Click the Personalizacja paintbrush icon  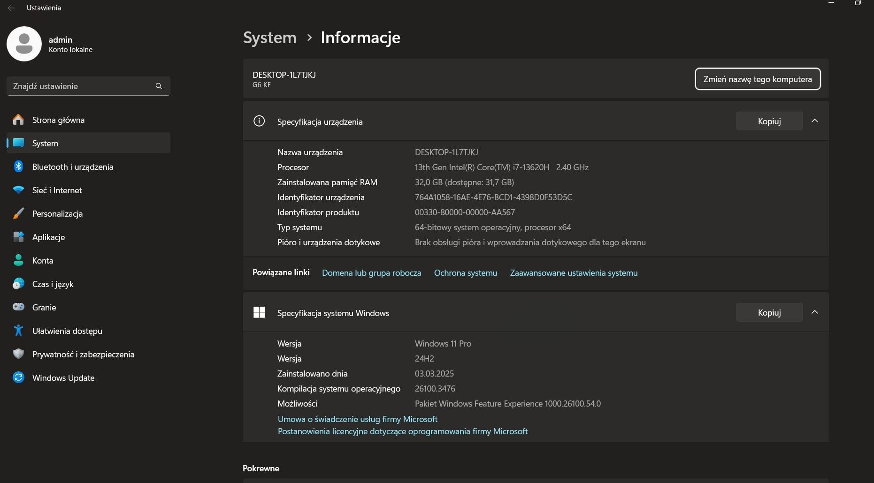tap(18, 213)
